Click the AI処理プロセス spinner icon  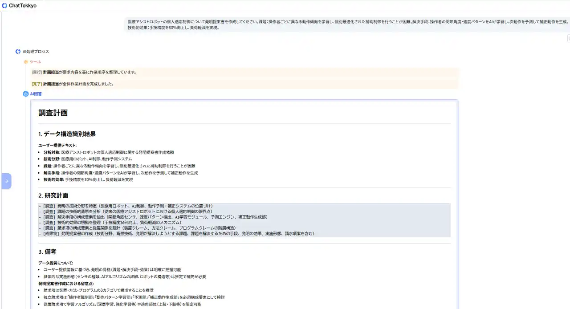coord(18,52)
